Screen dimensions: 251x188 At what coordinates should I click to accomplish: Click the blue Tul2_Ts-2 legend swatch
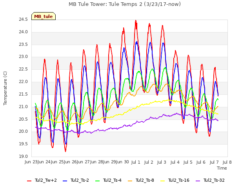click(x=65, y=181)
